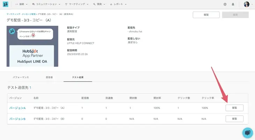Open the バージョンA link
This screenshot has width=255, height=140.
click(17, 108)
